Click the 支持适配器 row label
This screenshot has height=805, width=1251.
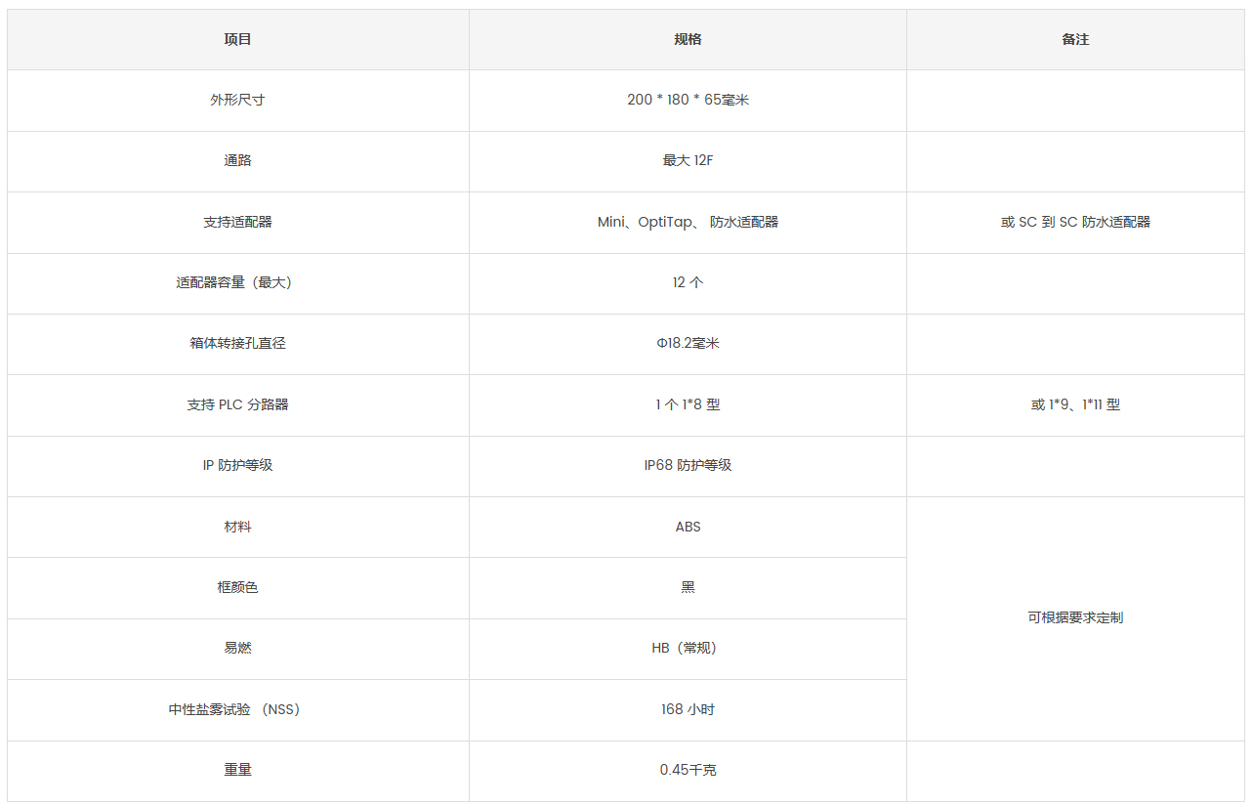[237, 223]
